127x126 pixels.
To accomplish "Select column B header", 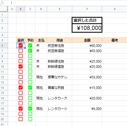I will point(21,9).
